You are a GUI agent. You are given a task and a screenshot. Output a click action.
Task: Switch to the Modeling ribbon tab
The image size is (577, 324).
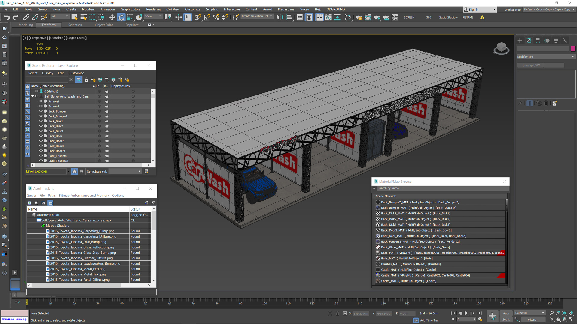26,25
